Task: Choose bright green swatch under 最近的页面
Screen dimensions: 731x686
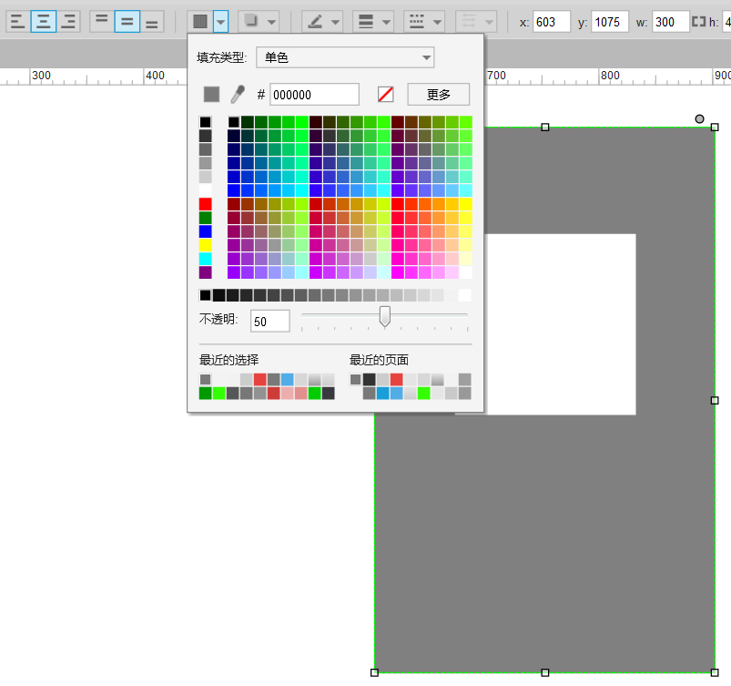Action: coord(424,393)
